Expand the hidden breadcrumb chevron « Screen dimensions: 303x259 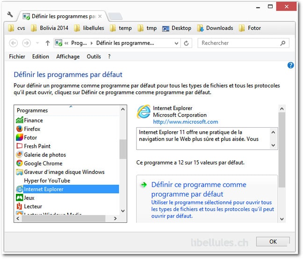tap(66, 43)
